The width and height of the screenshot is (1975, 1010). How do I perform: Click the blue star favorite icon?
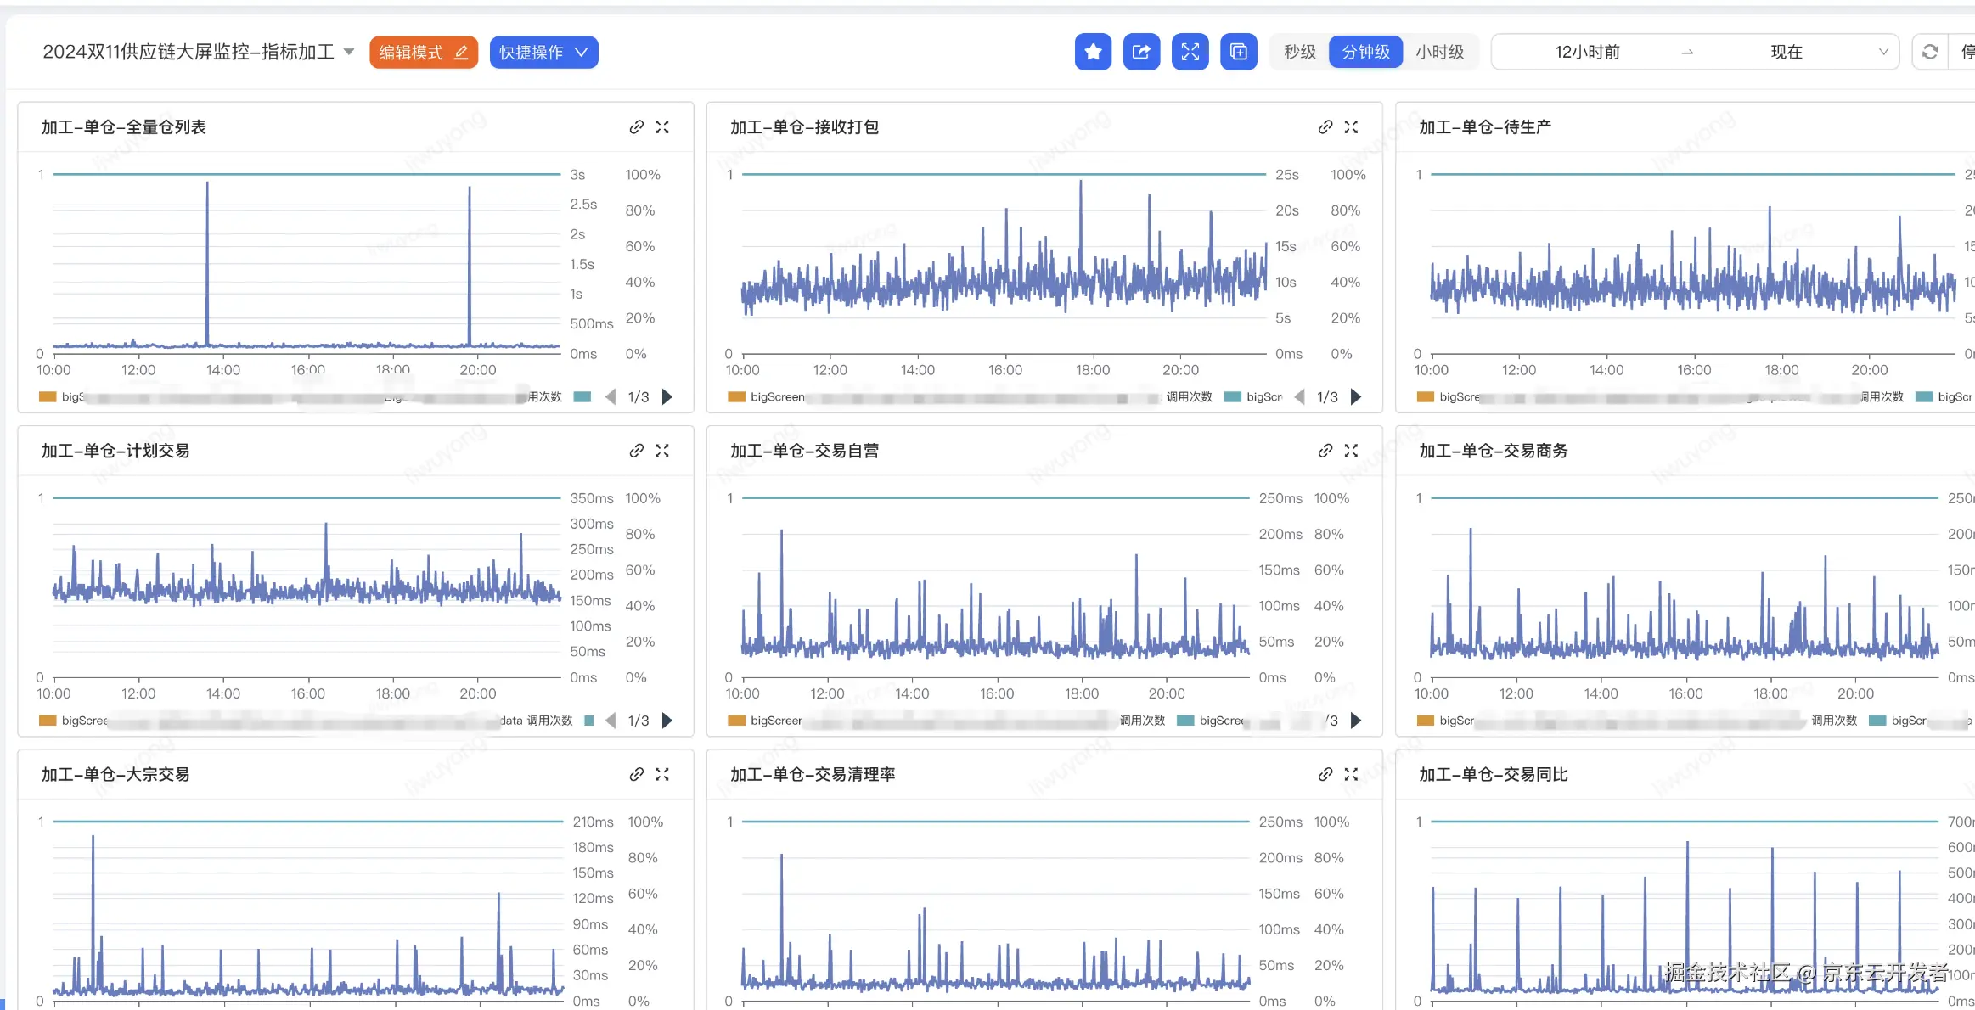[1093, 52]
